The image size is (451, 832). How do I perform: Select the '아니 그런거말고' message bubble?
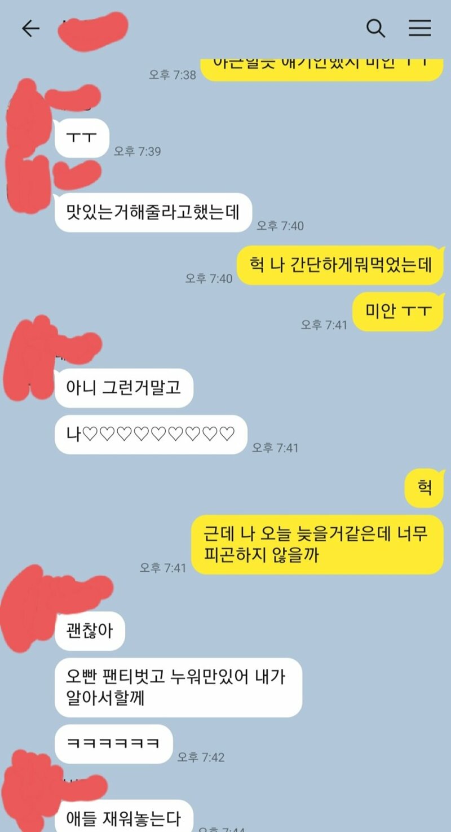(x=124, y=388)
